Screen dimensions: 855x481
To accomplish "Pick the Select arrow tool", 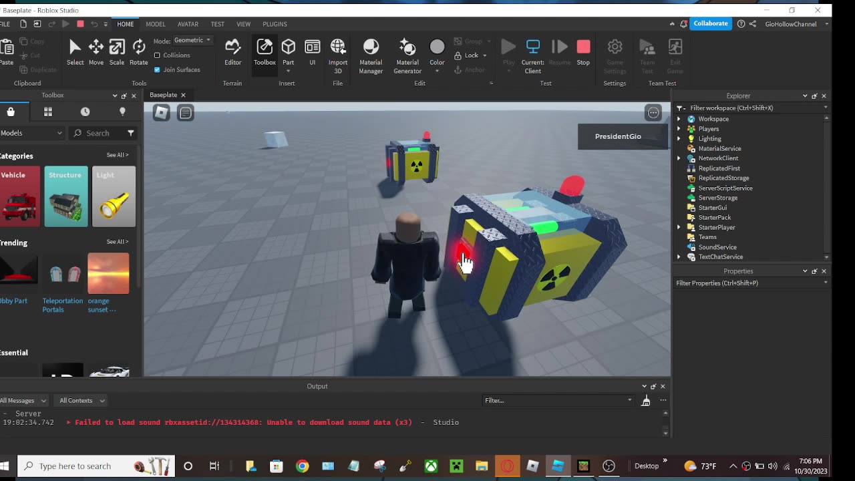I will pos(75,53).
